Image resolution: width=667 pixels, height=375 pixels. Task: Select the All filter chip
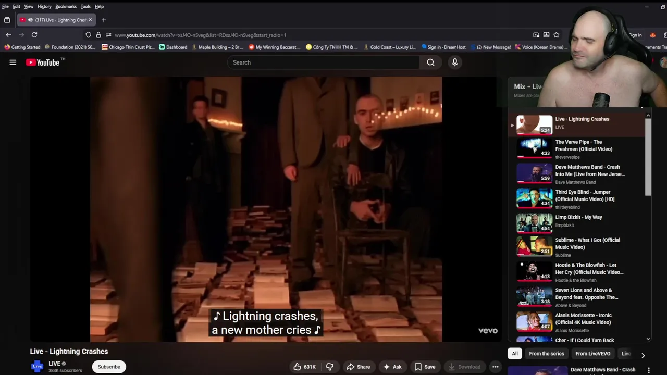click(515, 354)
